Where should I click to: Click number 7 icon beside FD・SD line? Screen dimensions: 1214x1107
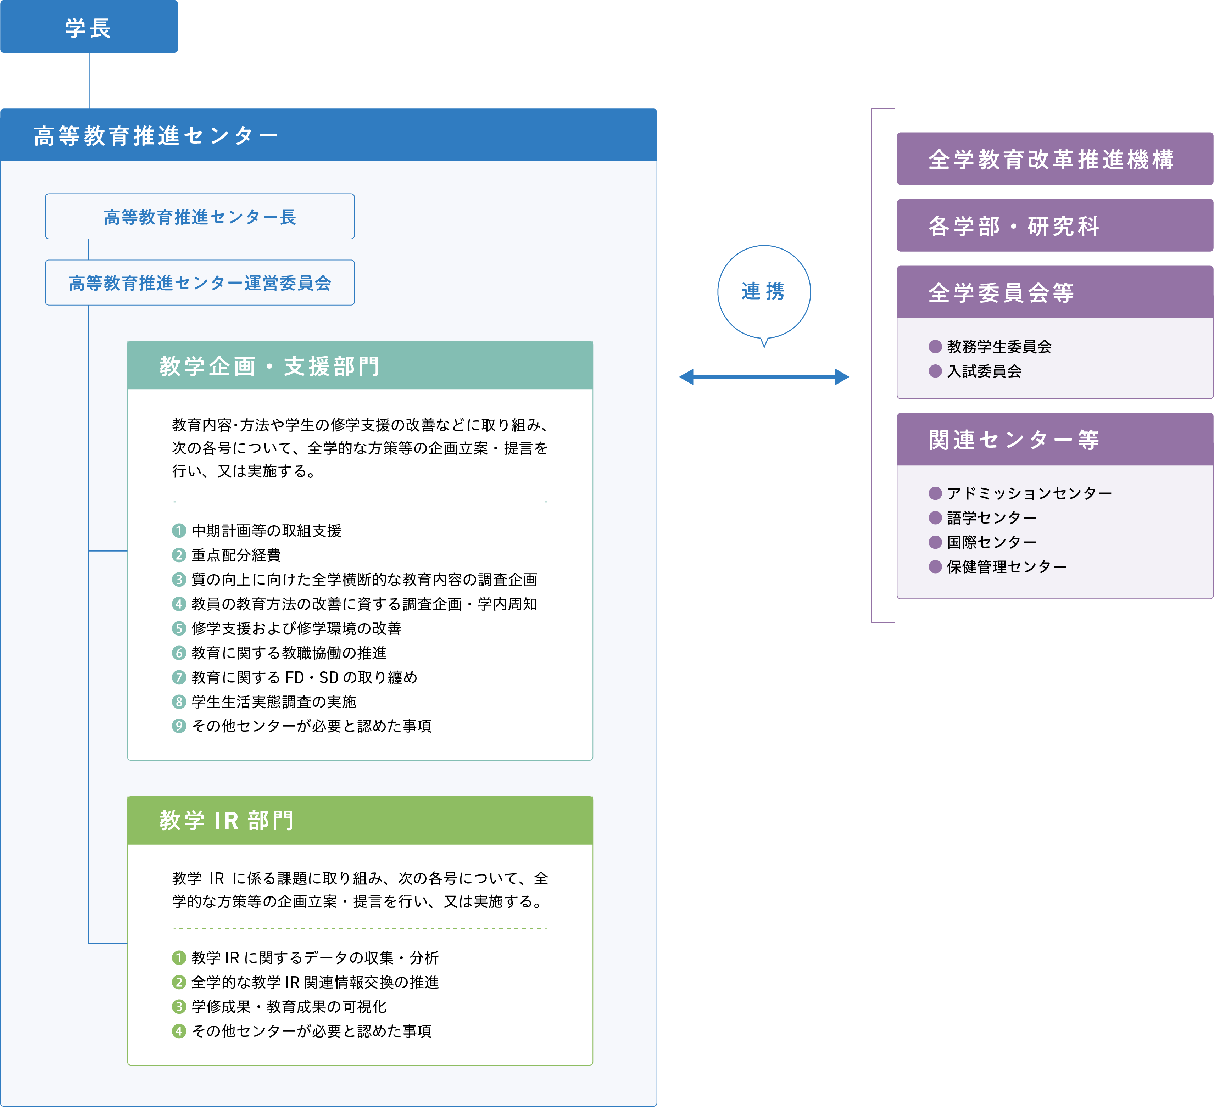point(179,677)
